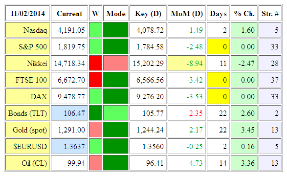Select the FTSE 100 strength number 37

tap(270, 80)
